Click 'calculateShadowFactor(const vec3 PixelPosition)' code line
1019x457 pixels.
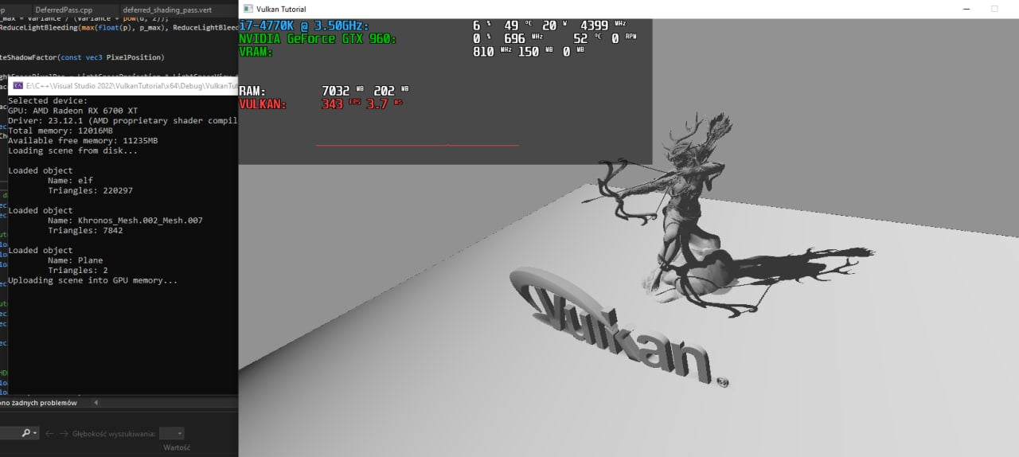click(82, 57)
